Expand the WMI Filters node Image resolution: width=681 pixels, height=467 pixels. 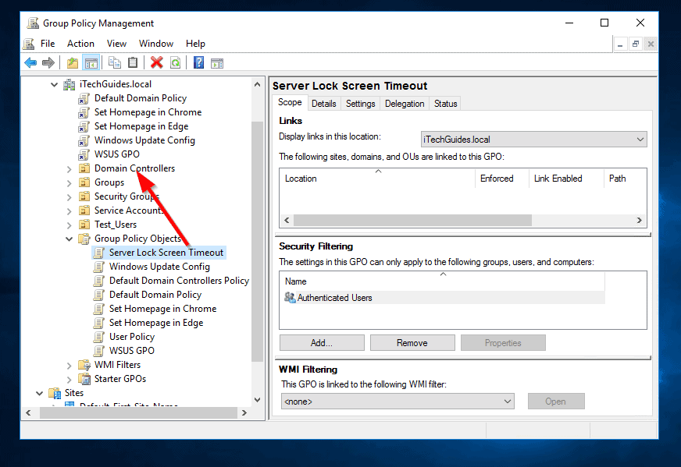point(69,366)
